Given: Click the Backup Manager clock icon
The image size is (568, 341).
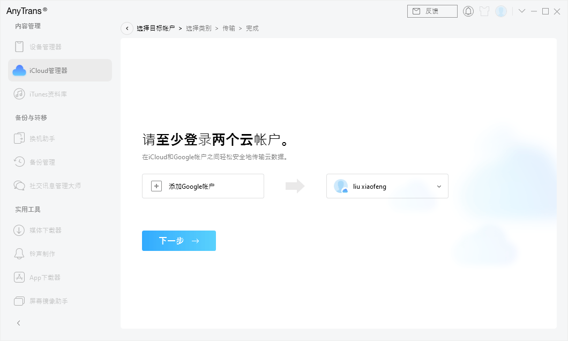Looking at the screenshot, I should [19, 161].
